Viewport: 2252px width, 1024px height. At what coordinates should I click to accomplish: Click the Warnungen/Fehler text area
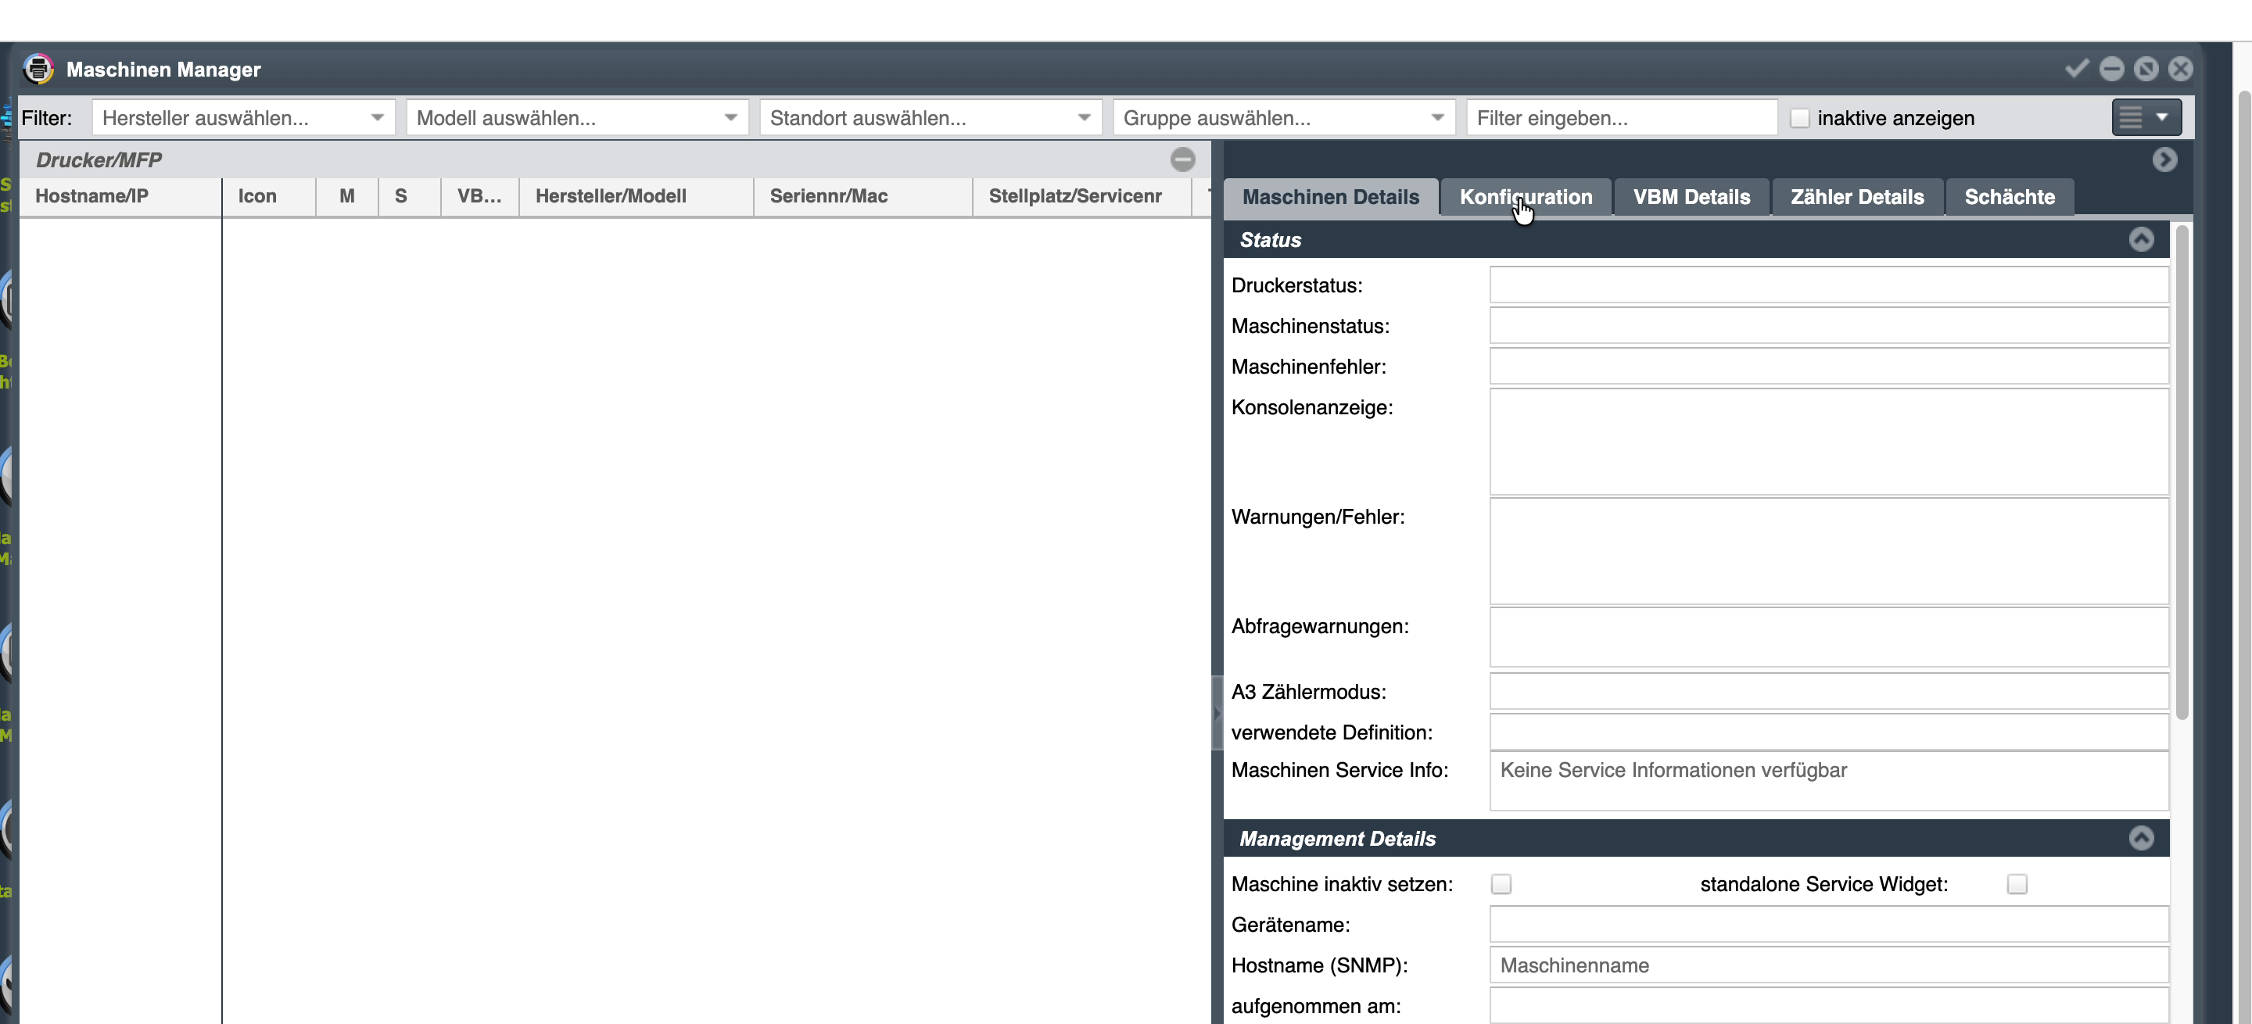1829,551
